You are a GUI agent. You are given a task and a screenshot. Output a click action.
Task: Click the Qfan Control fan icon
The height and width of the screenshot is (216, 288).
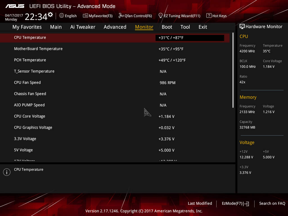click(121, 16)
